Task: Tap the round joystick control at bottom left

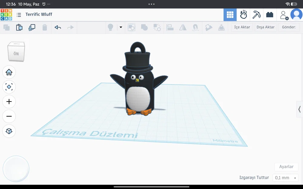Action: click(x=16, y=169)
